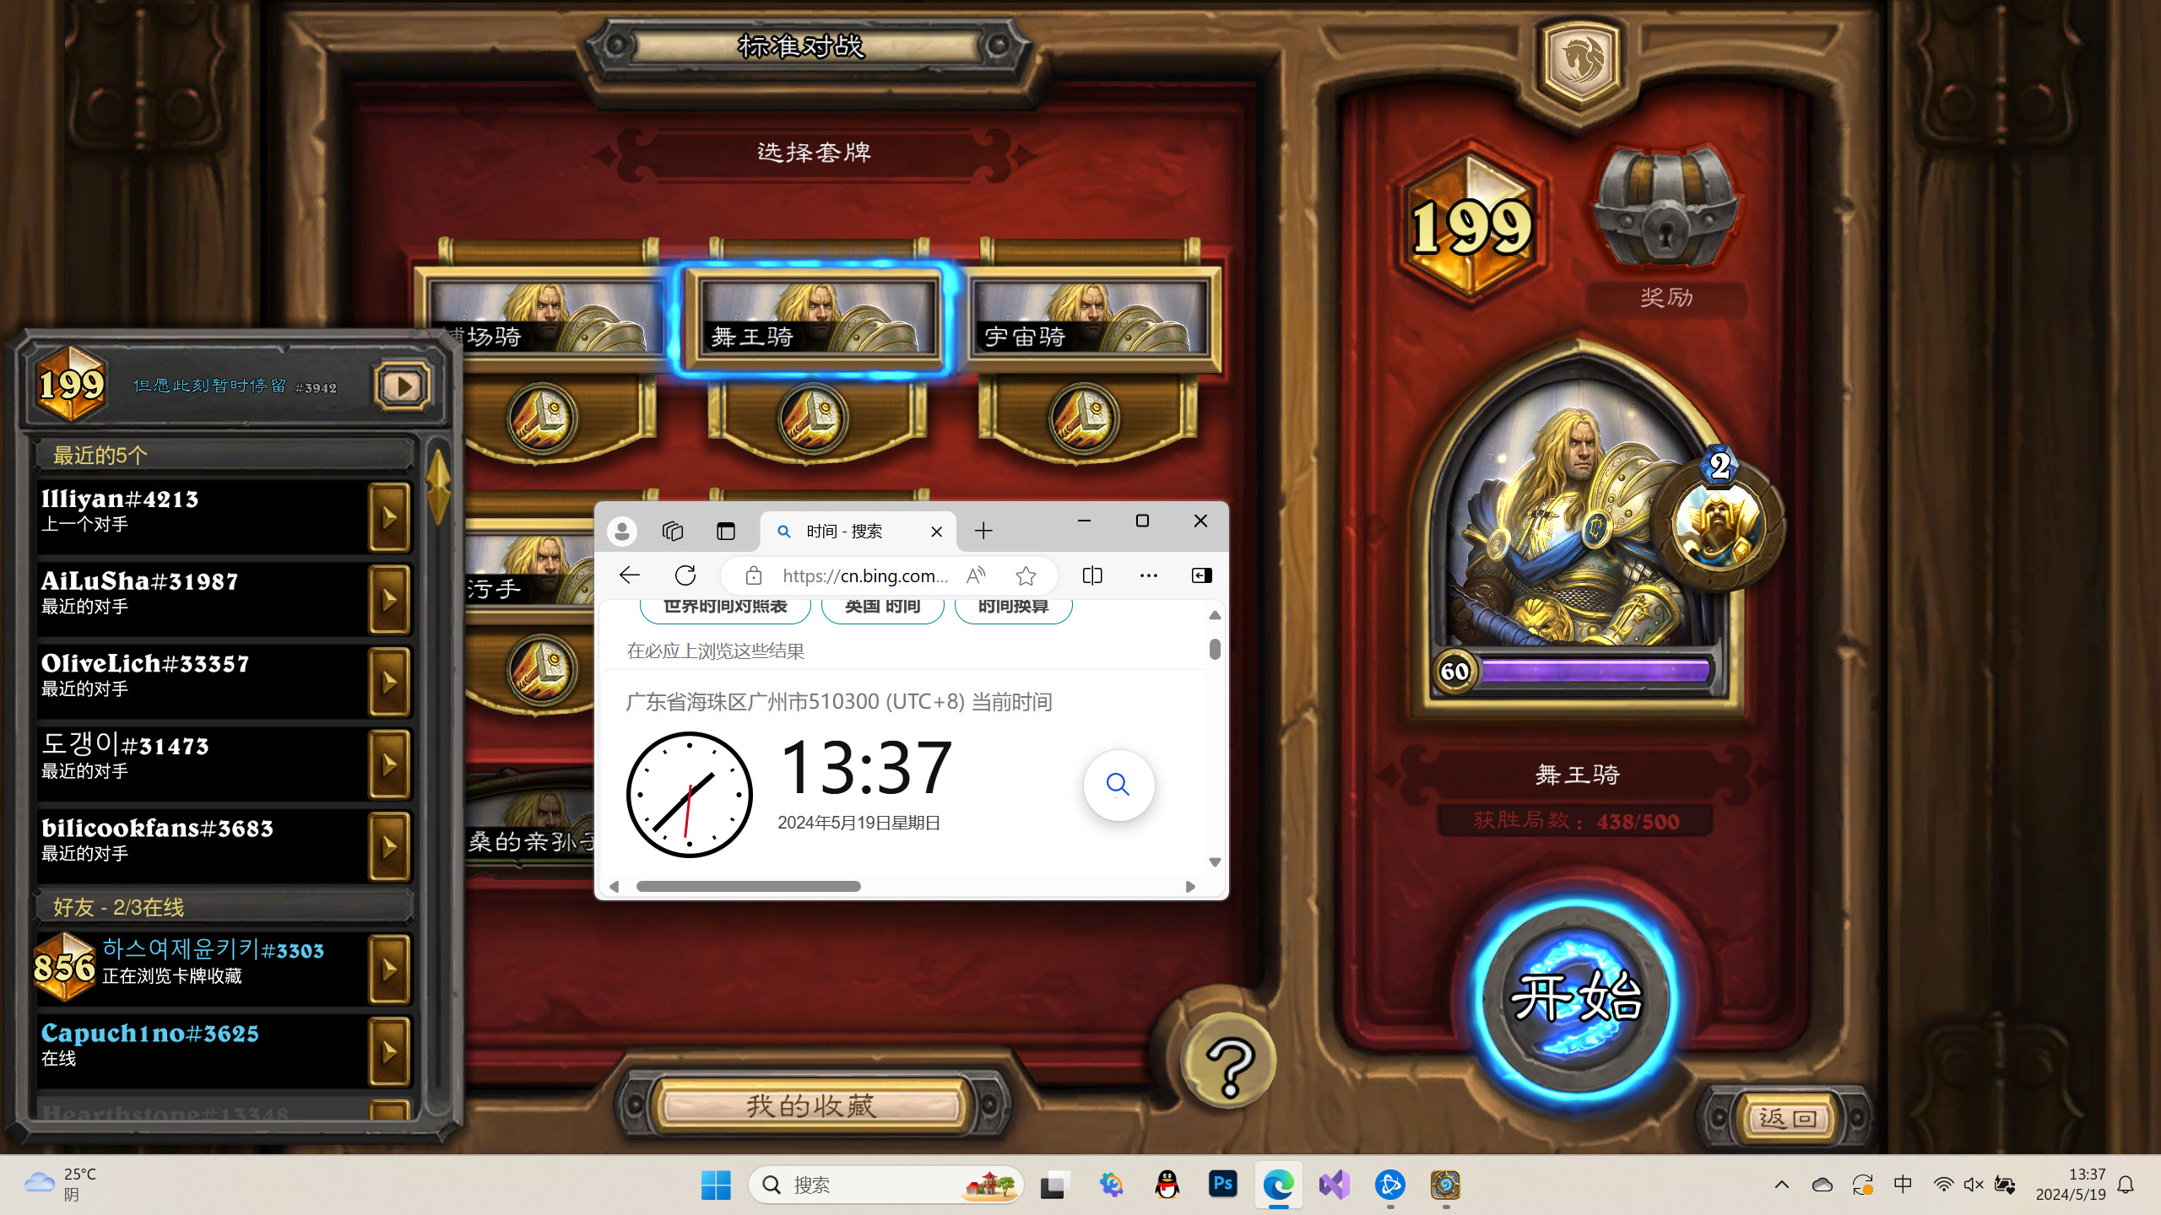Click the 开始 start match button
Screen dimensions: 2161x1215
click(1575, 997)
